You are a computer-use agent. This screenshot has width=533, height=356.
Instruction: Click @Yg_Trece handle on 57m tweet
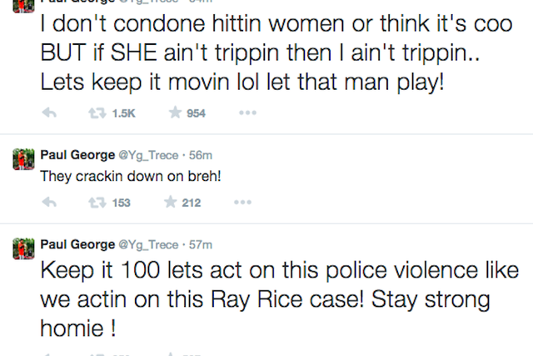[148, 245]
